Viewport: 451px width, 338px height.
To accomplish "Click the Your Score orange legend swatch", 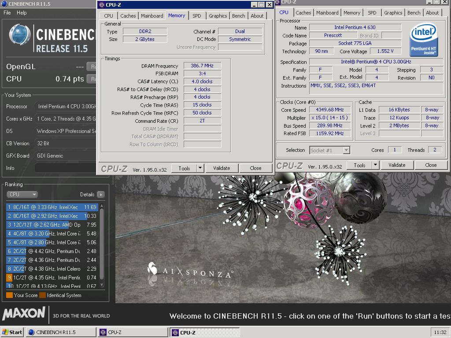I will point(9,295).
